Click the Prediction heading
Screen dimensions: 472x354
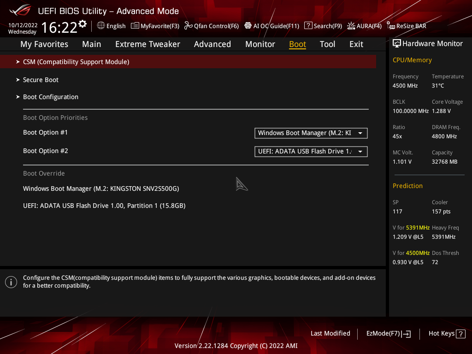(x=407, y=186)
